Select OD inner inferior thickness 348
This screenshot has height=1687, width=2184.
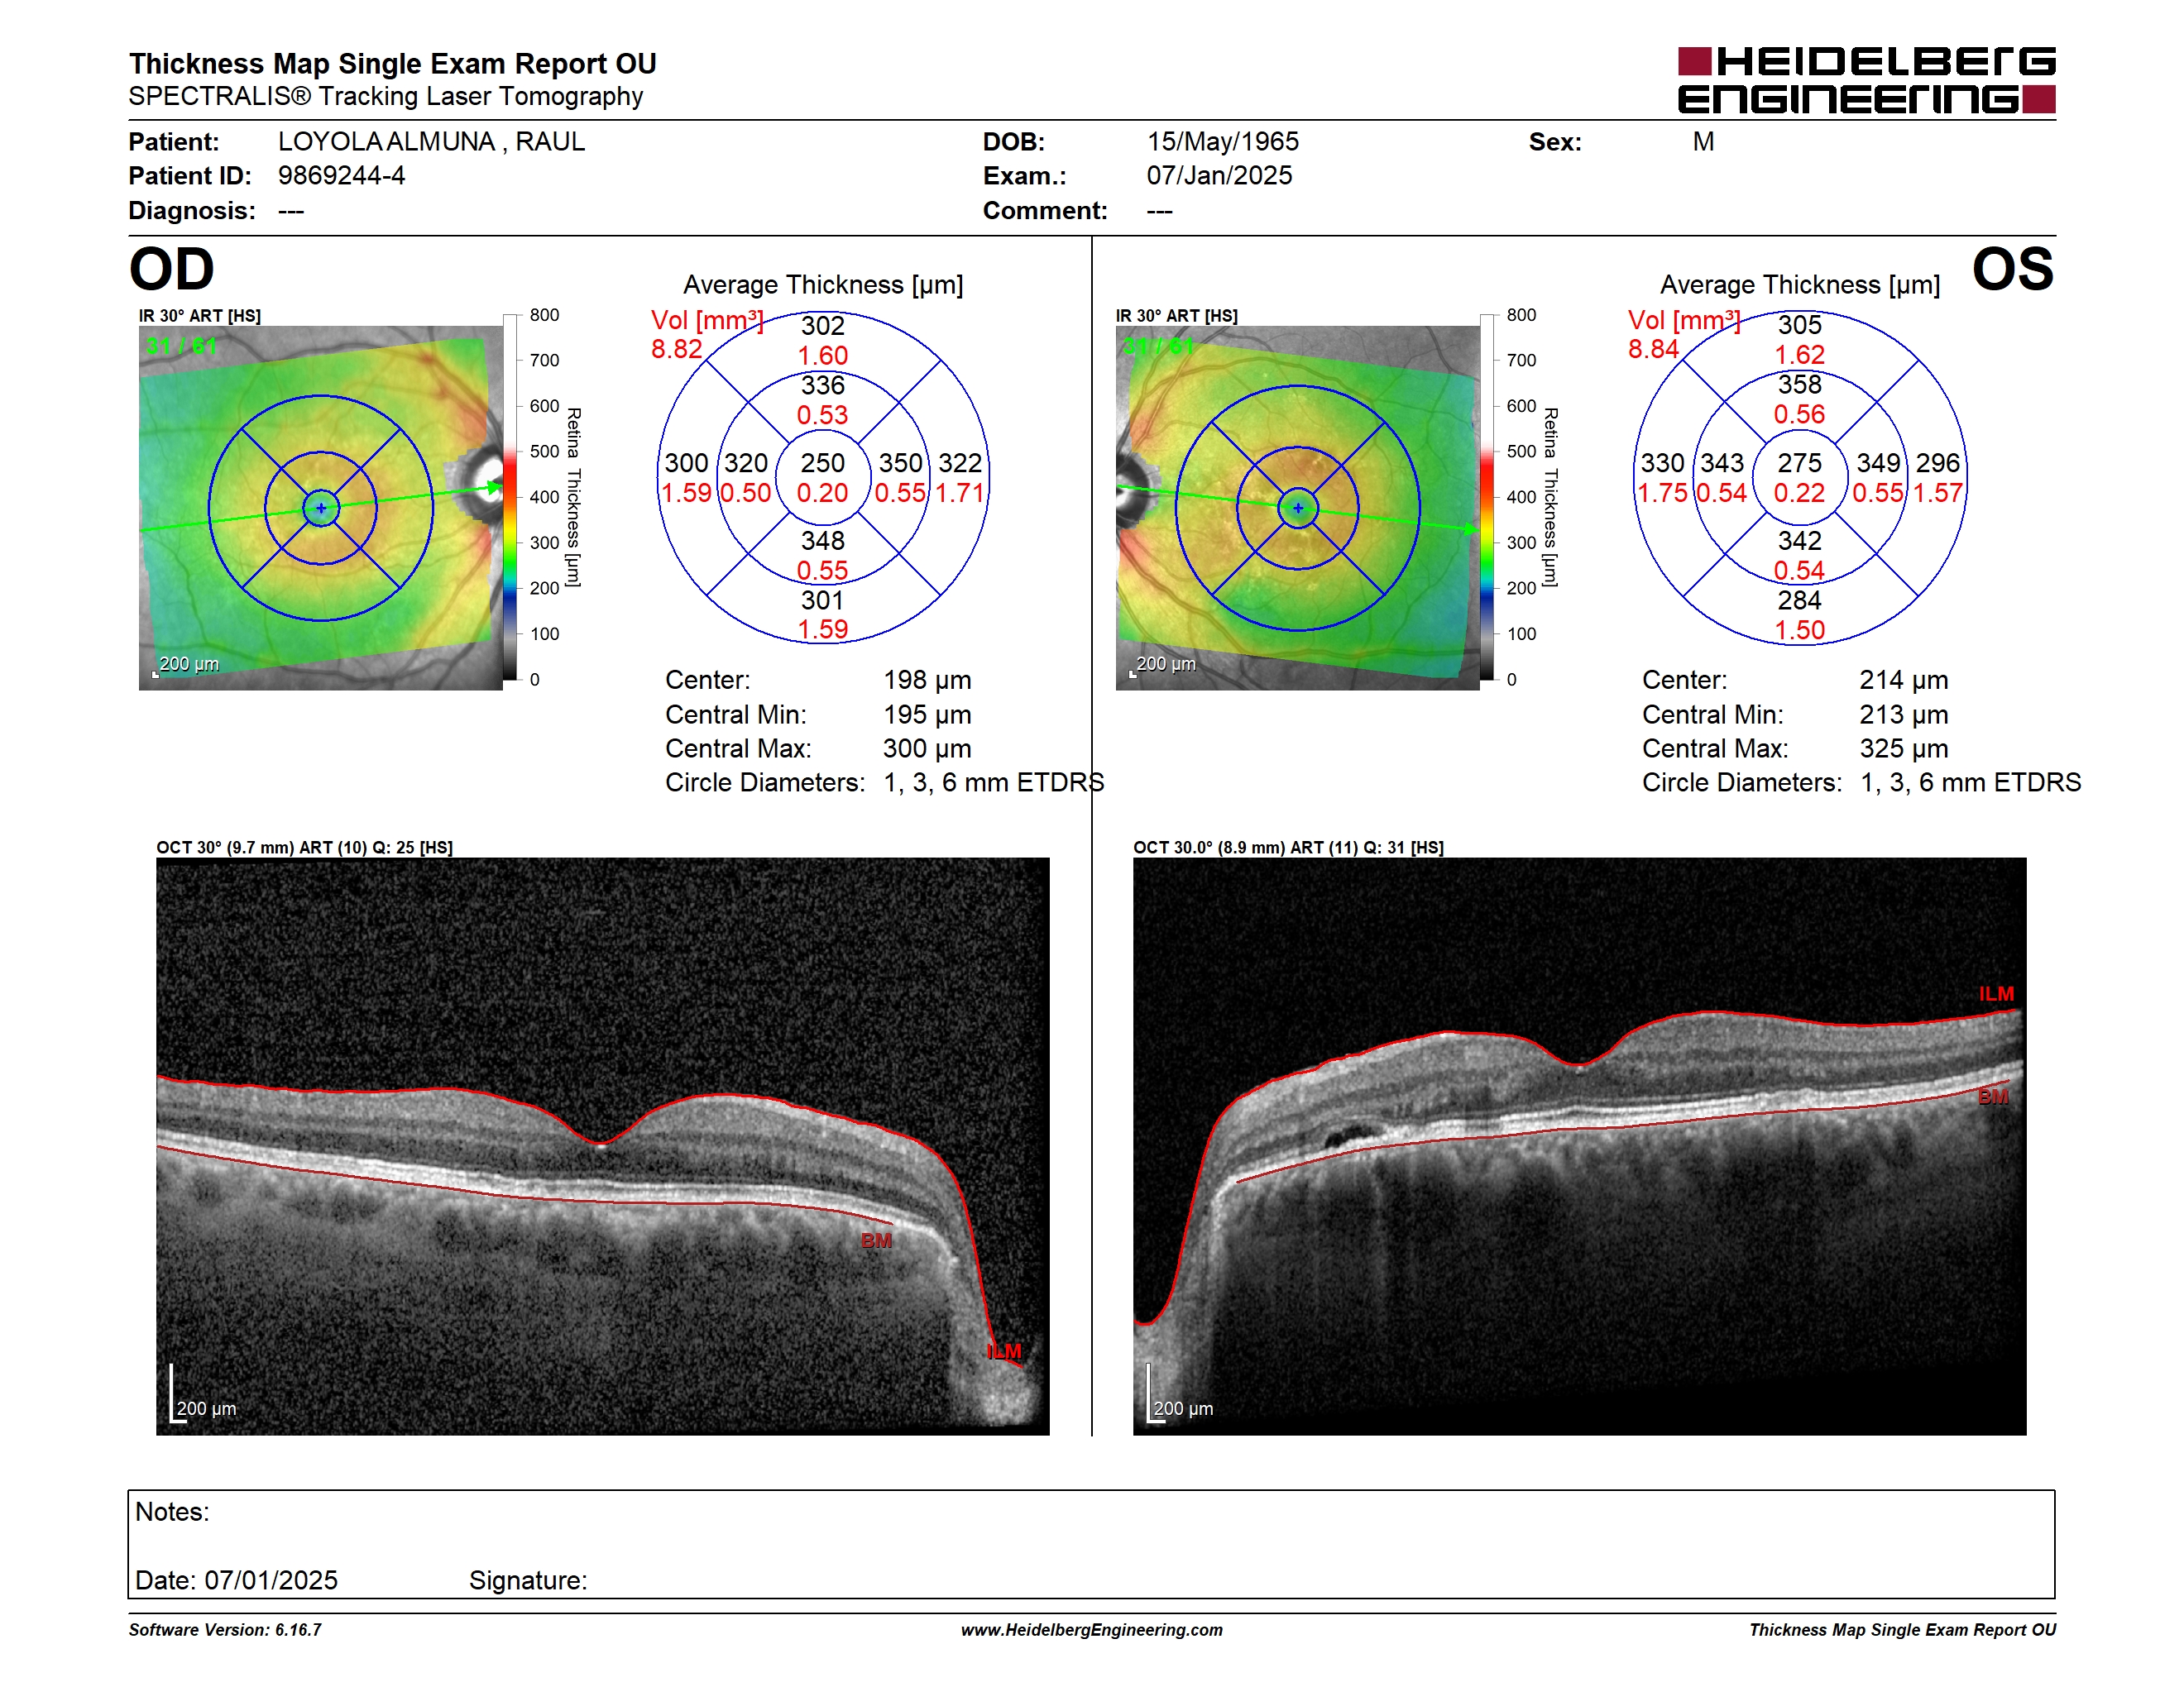pyautogui.click(x=823, y=541)
